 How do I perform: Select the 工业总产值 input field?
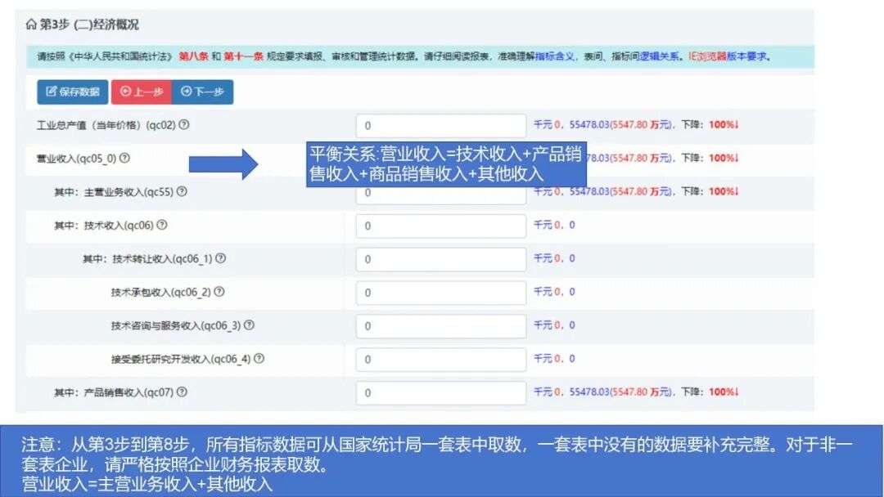[x=440, y=125]
